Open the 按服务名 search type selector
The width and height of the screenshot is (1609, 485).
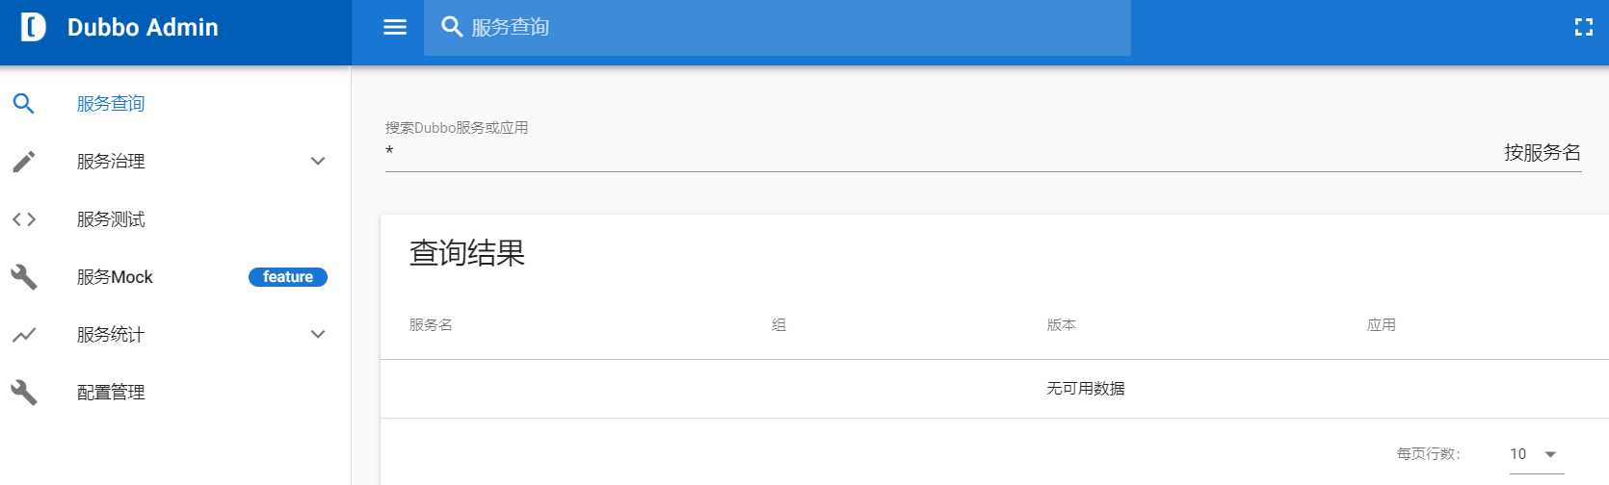[1542, 152]
